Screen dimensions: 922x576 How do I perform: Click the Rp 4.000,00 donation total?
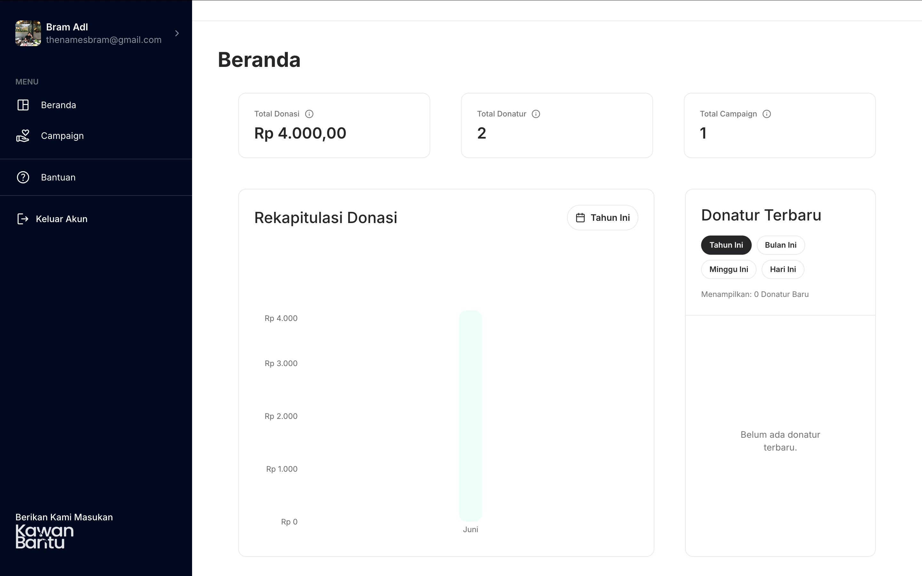[300, 133]
